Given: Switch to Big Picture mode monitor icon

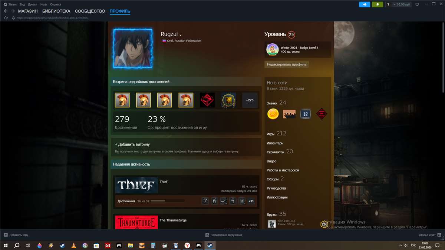Looking at the screenshot, I should coord(417,4).
